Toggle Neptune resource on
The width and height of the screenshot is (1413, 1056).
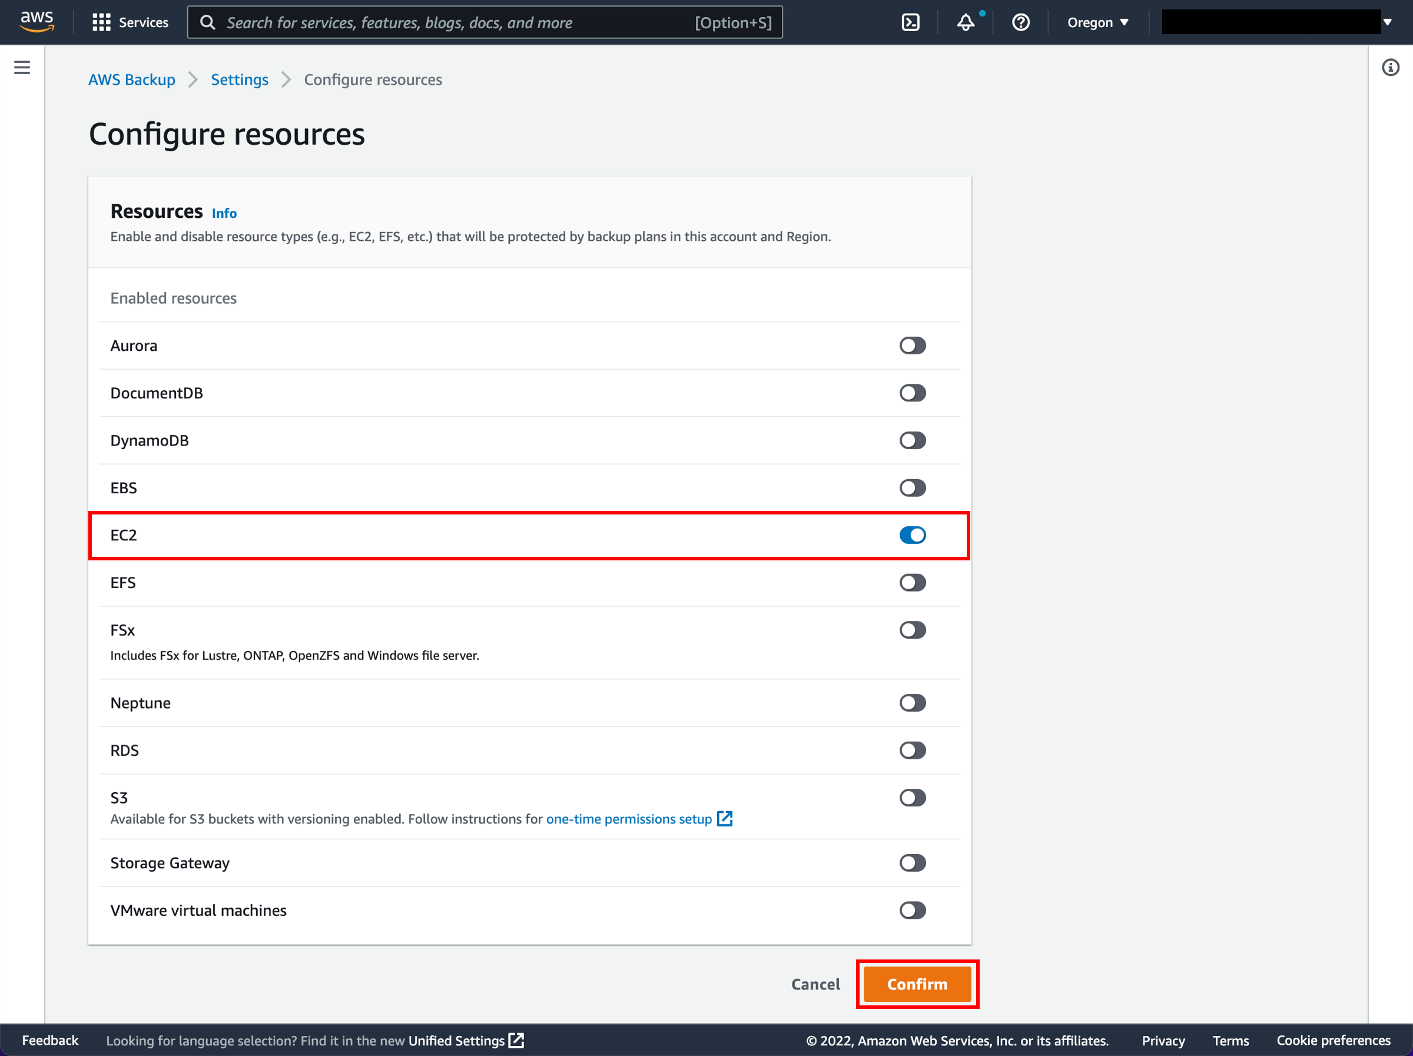(x=912, y=703)
